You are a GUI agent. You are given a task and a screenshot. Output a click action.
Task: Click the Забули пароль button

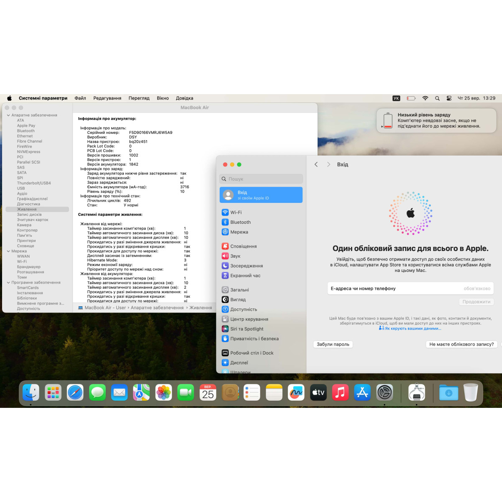333,344
